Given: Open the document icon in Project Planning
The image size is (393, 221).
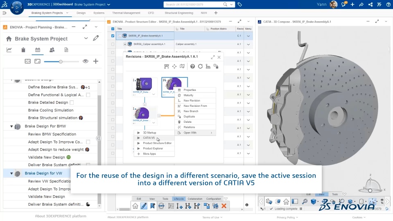Looking at the screenshot, I should pyautogui.click(x=66, y=50).
